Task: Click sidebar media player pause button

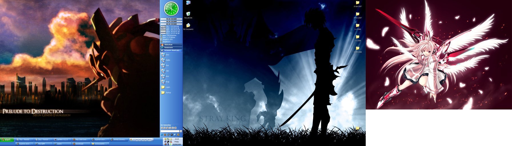Action: coord(165,128)
